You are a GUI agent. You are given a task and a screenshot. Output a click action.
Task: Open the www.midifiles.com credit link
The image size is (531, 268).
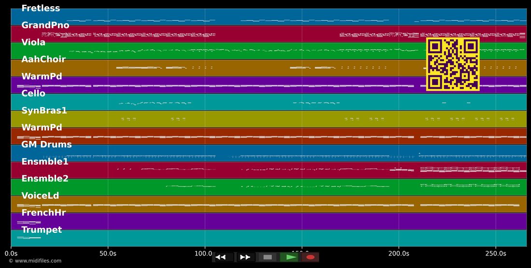tap(35, 261)
